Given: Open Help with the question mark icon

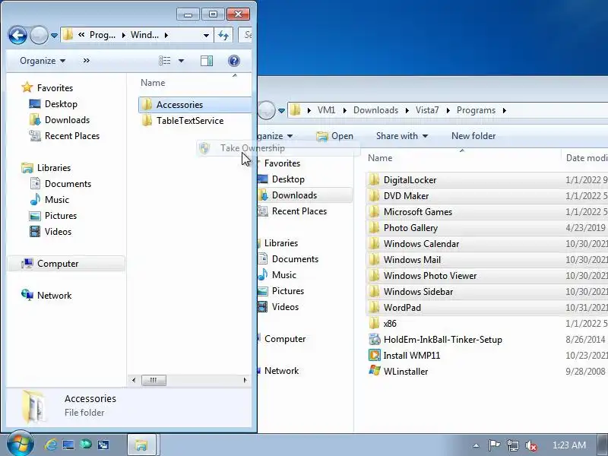Looking at the screenshot, I should pyautogui.click(x=234, y=61).
